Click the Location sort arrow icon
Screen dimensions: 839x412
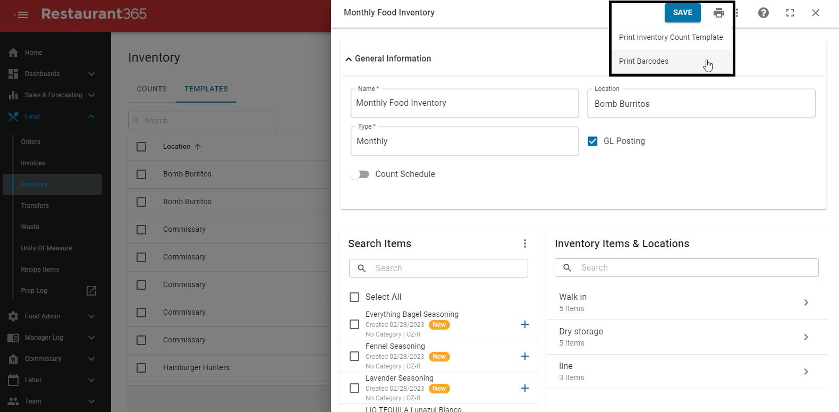pyautogui.click(x=198, y=147)
